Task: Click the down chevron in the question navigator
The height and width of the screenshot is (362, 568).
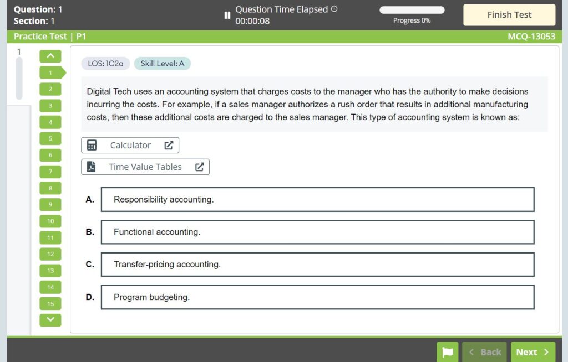Action: tap(50, 319)
